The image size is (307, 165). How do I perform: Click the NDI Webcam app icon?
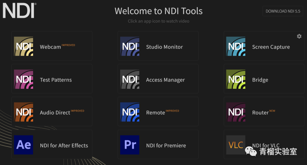pyautogui.click(x=24, y=47)
